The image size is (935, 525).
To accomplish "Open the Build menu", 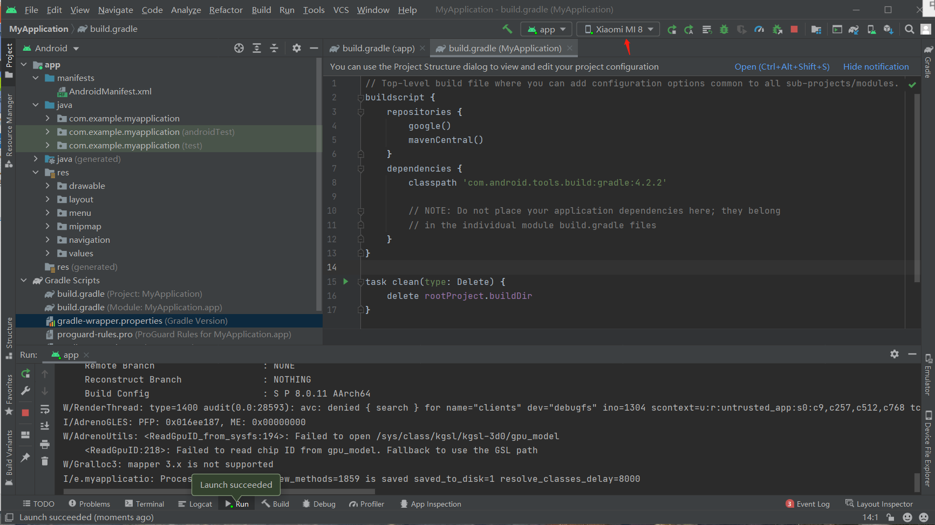I will pyautogui.click(x=261, y=10).
